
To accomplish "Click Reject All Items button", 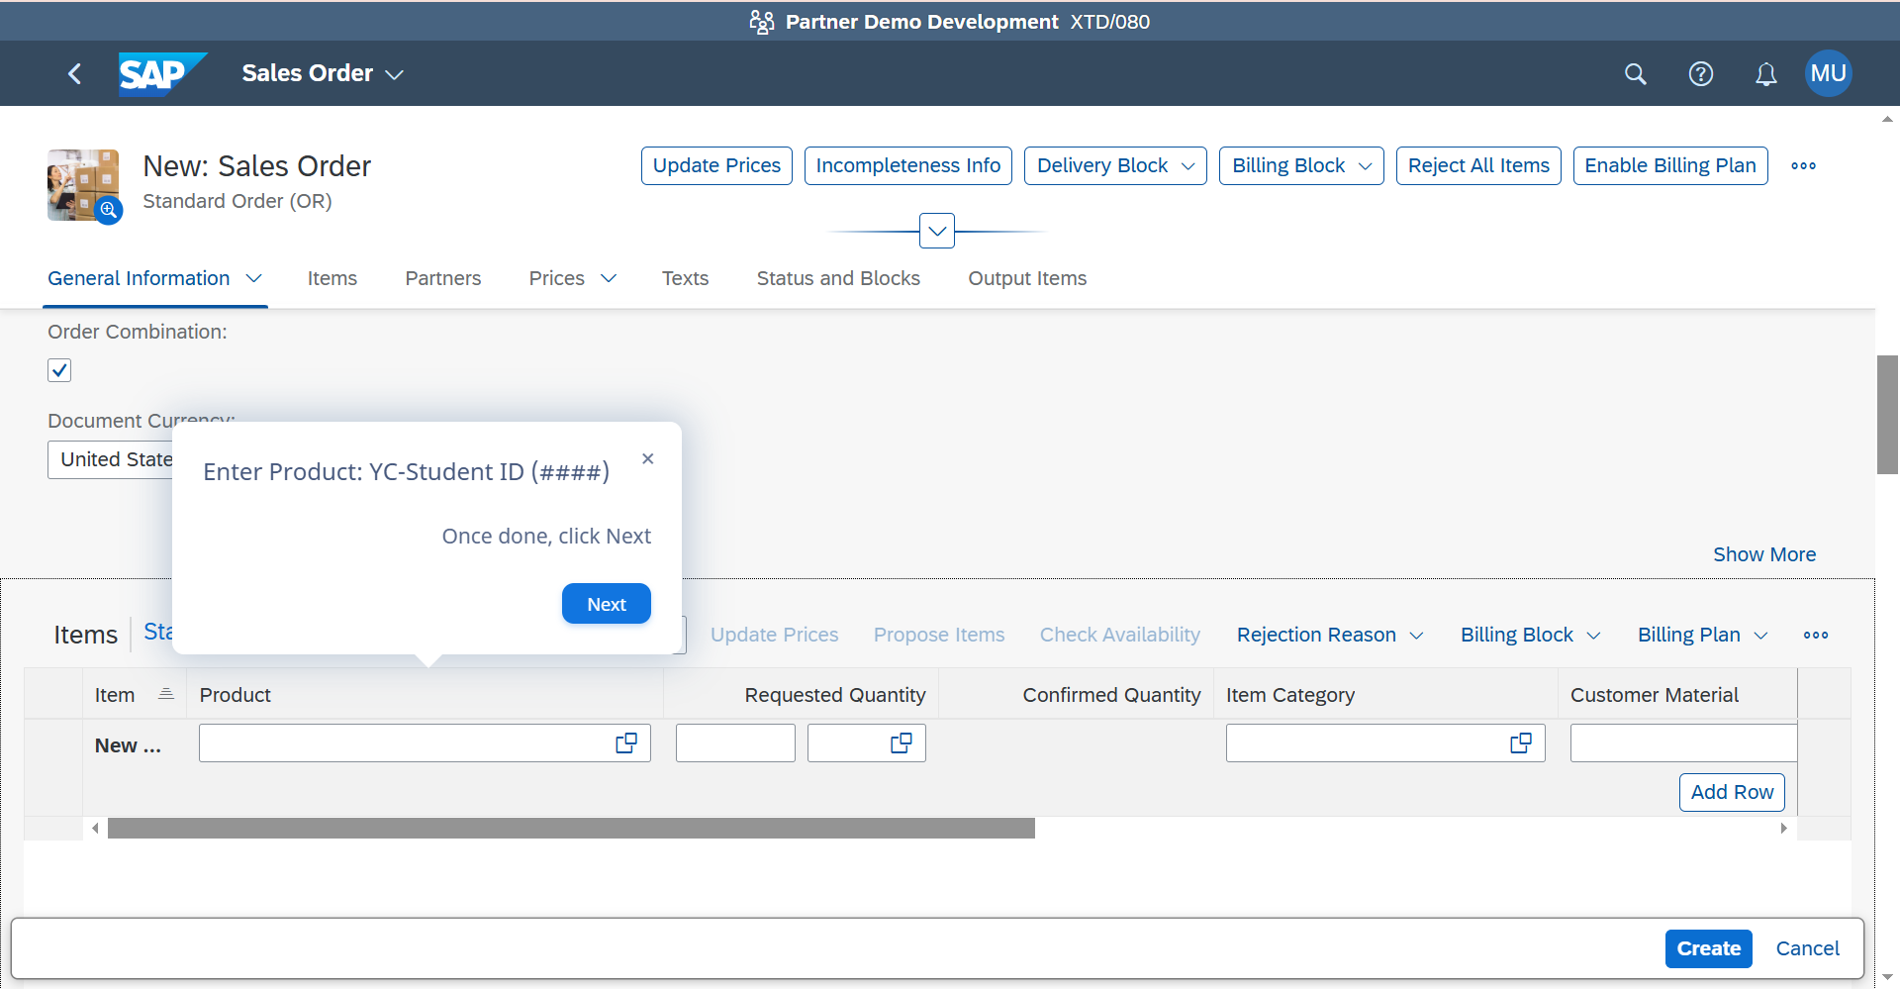I will (x=1478, y=165).
